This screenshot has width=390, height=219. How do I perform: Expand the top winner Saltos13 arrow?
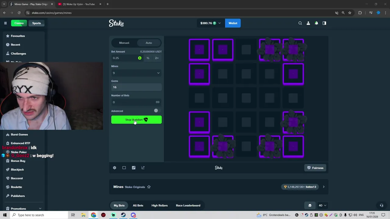(x=324, y=187)
